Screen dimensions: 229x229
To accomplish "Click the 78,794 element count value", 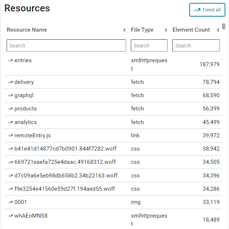I will pos(211,82).
